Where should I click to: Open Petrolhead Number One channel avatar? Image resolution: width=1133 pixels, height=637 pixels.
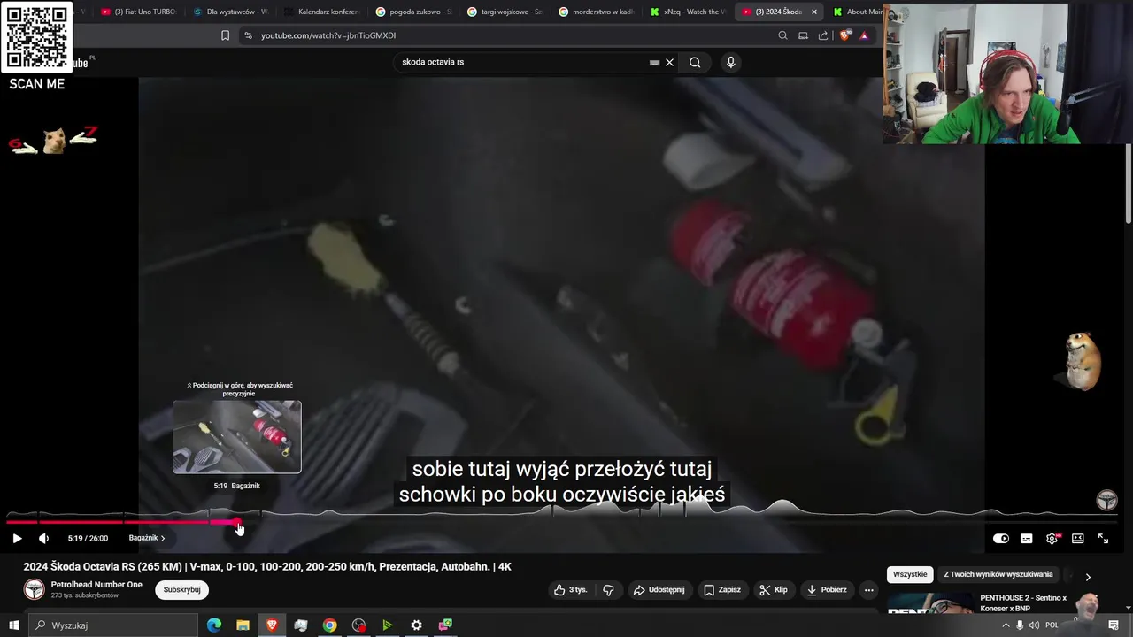coord(34,589)
